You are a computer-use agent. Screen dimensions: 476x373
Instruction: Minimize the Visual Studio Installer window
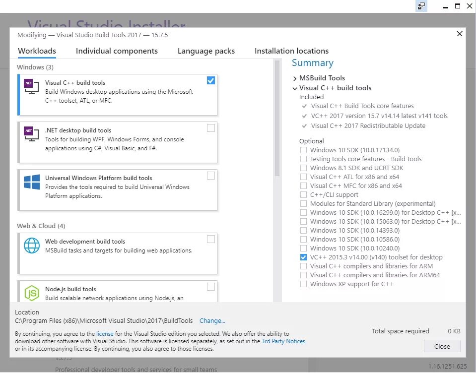click(x=446, y=7)
